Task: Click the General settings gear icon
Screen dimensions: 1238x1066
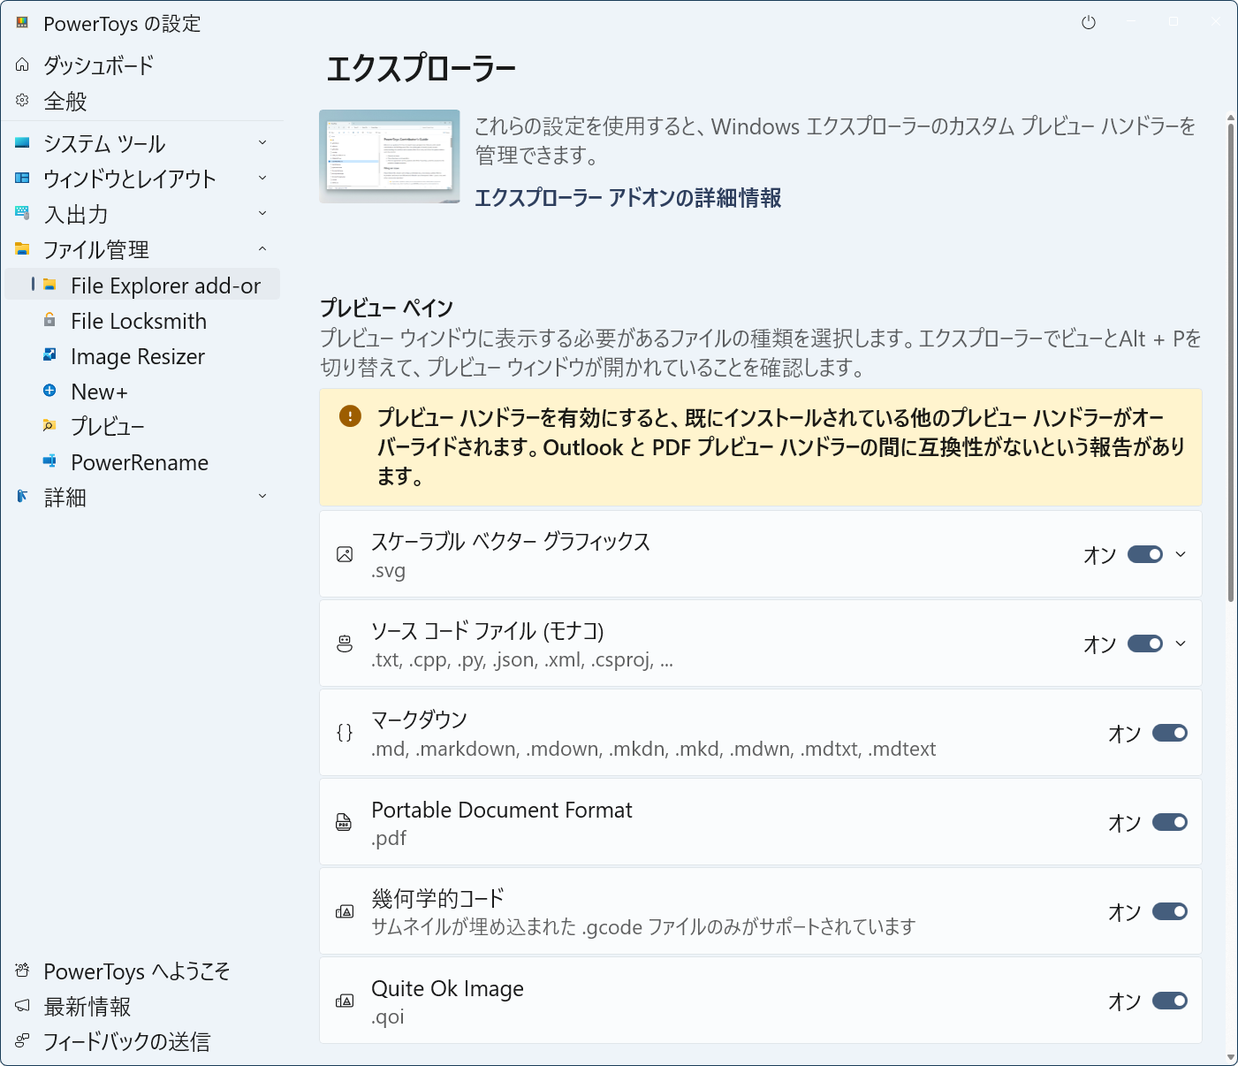Action: [x=22, y=101]
